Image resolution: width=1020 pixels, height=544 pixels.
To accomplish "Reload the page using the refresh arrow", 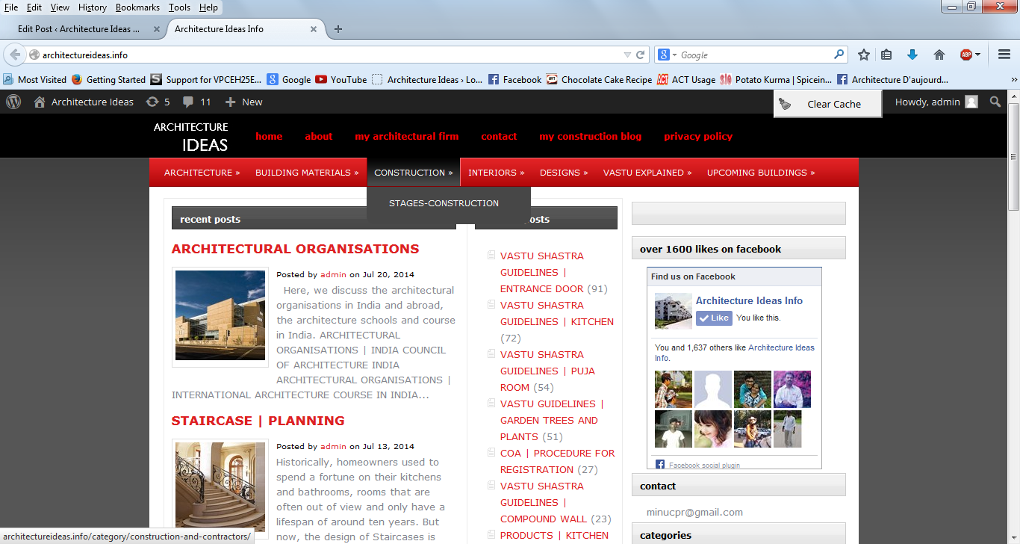I will tap(640, 55).
